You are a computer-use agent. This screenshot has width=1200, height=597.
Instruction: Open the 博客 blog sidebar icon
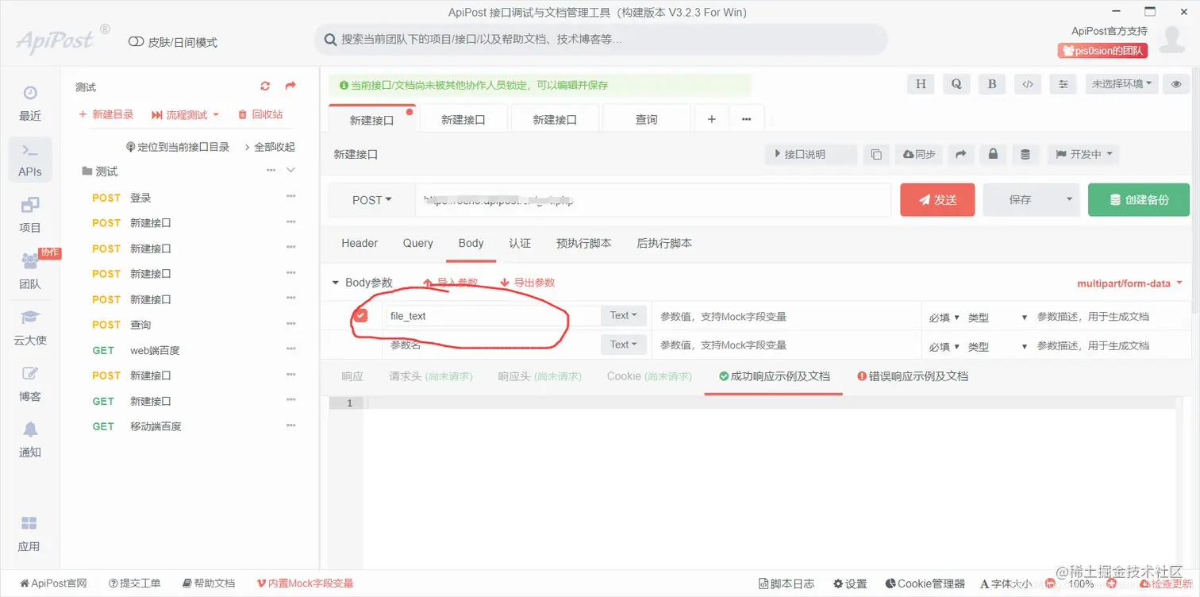tap(30, 384)
